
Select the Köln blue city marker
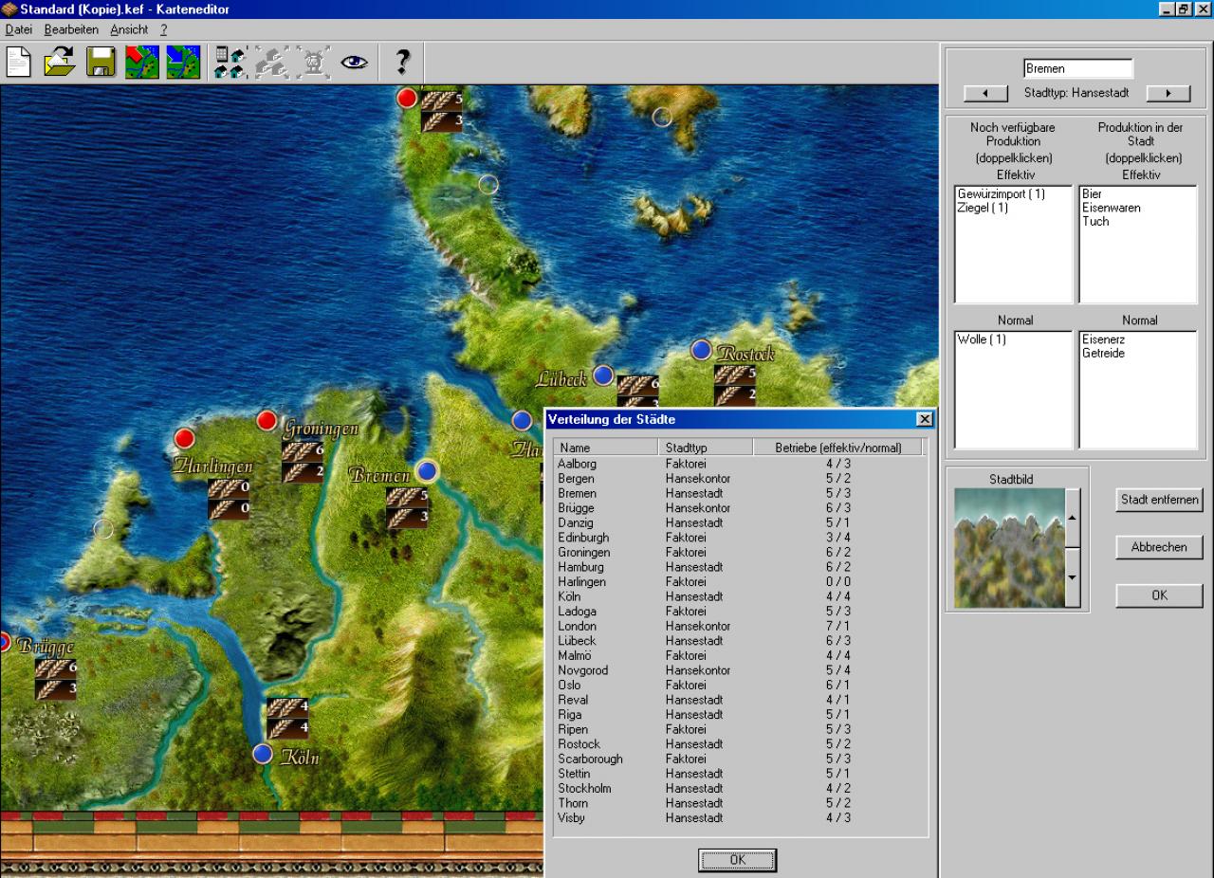(263, 754)
